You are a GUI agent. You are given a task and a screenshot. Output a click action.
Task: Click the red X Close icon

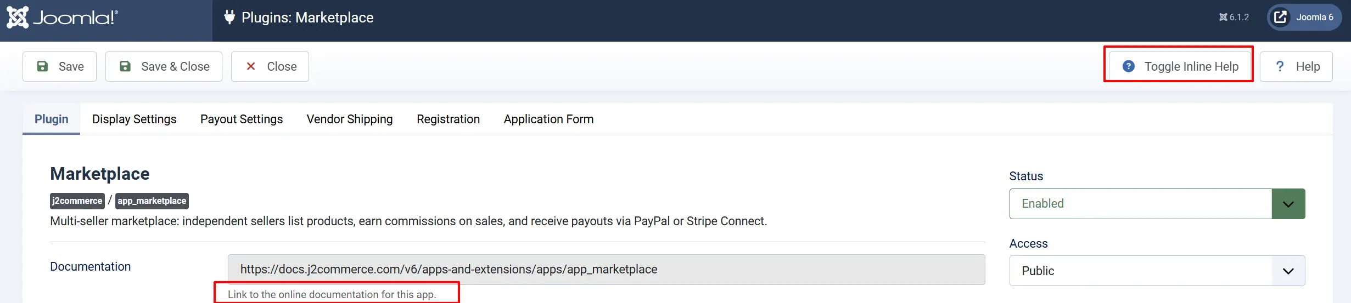[x=251, y=66]
